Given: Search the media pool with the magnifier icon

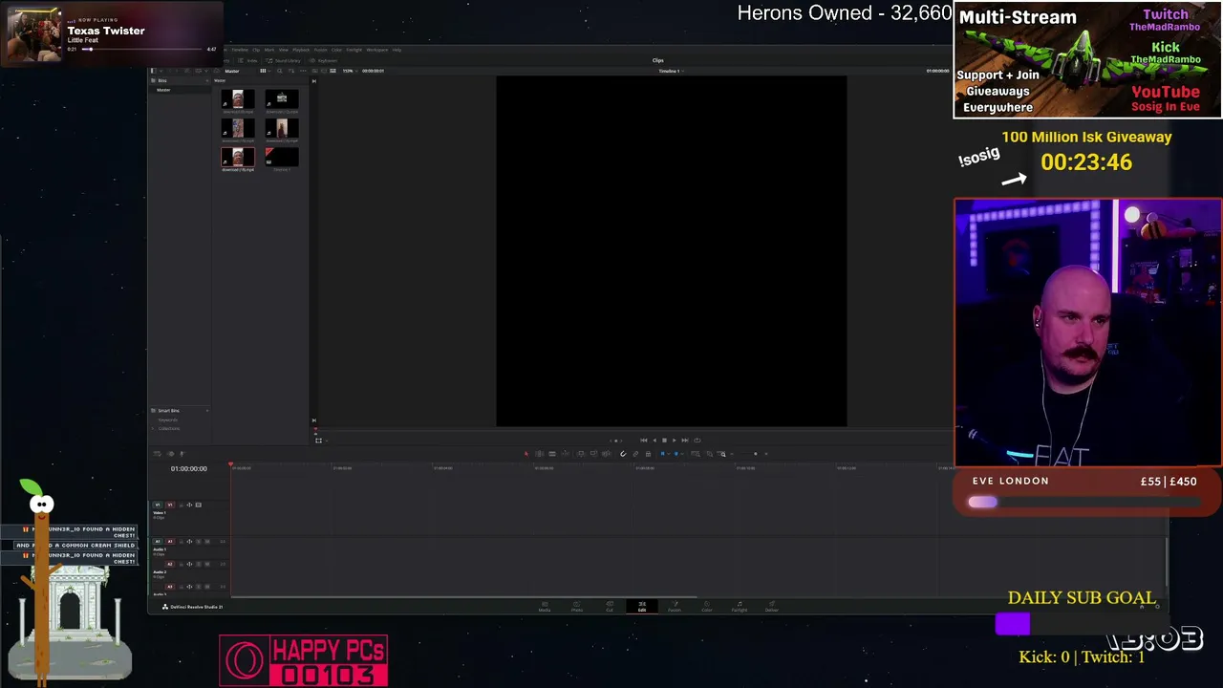Looking at the screenshot, I should 279,71.
